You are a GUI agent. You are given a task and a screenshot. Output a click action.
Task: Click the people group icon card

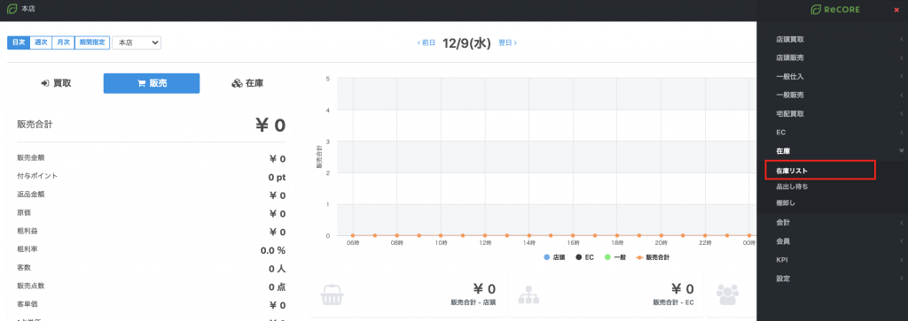click(727, 294)
